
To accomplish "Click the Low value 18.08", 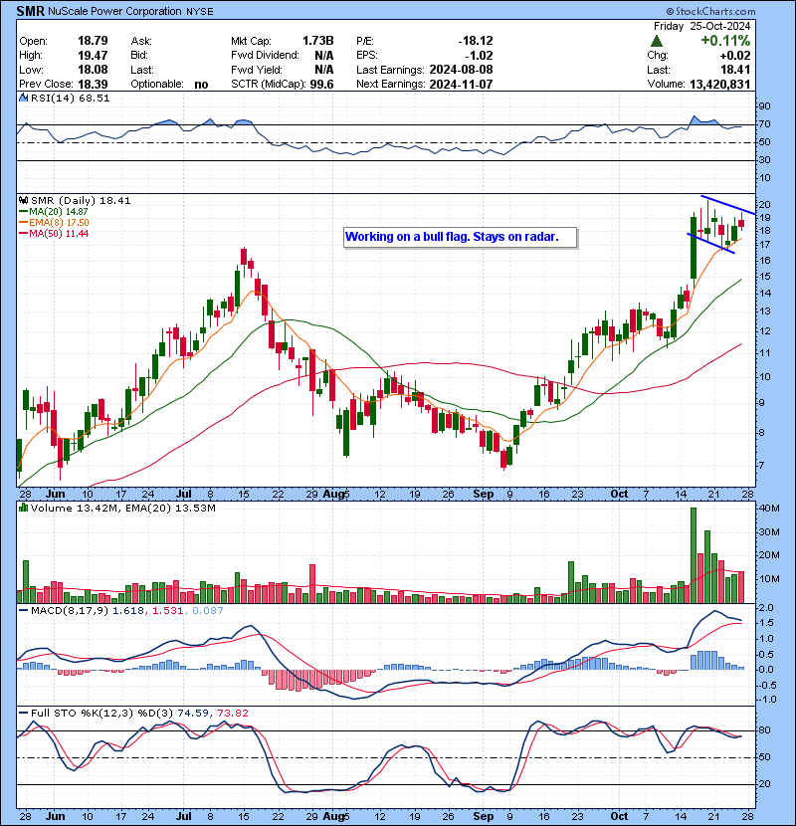I will [x=93, y=70].
